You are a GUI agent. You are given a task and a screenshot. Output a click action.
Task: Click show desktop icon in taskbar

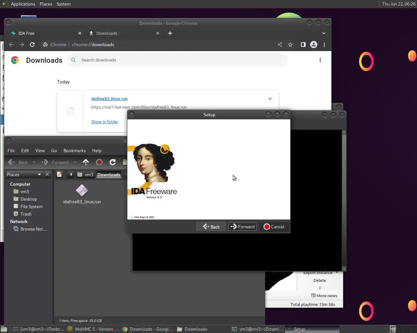point(4,329)
